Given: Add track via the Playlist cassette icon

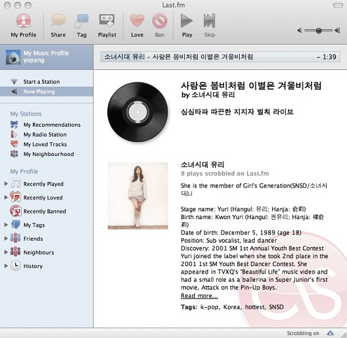Looking at the screenshot, I should pos(107,20).
